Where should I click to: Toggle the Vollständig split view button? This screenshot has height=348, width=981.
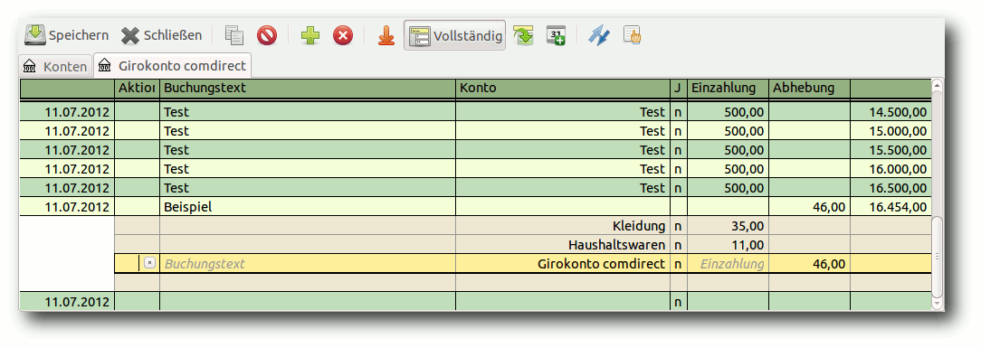tap(455, 35)
